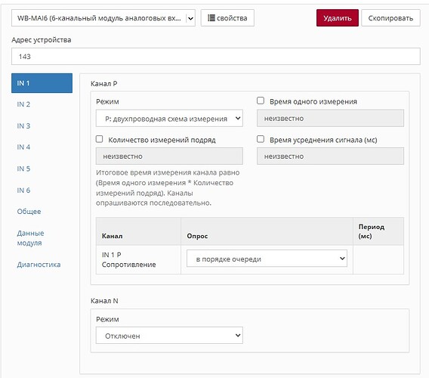Click the disabled Количество измерений подряд field
Screen dimensions: 429x378
tap(169, 156)
